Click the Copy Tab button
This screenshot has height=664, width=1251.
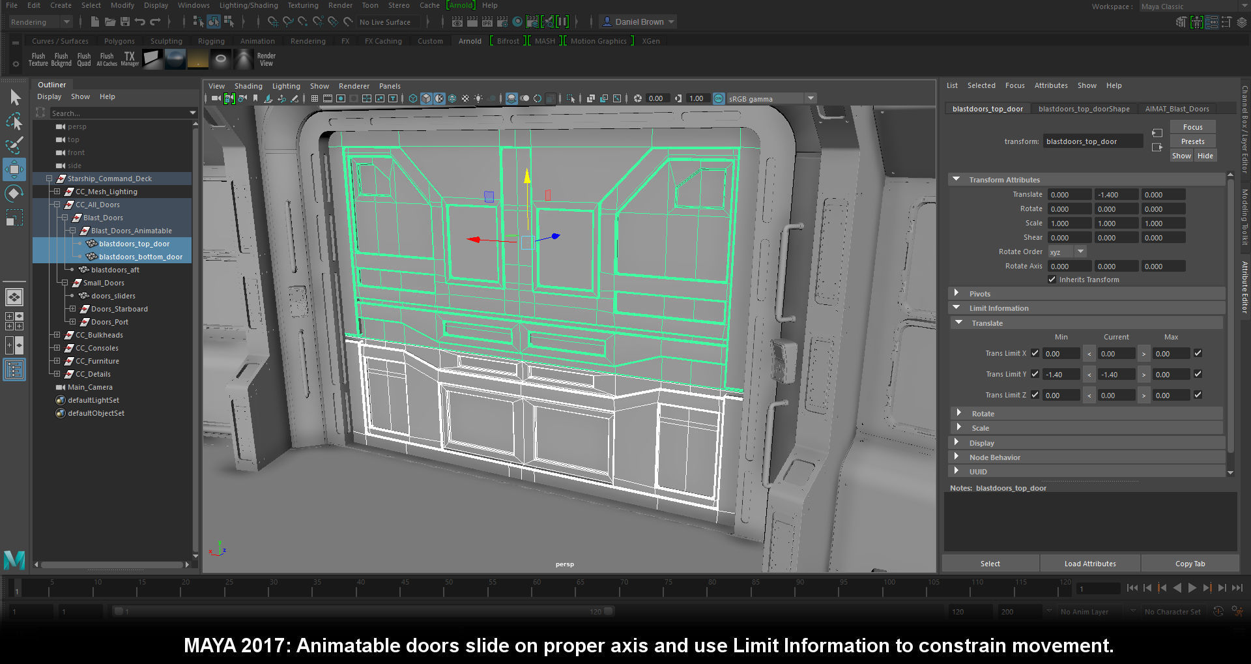click(1190, 564)
